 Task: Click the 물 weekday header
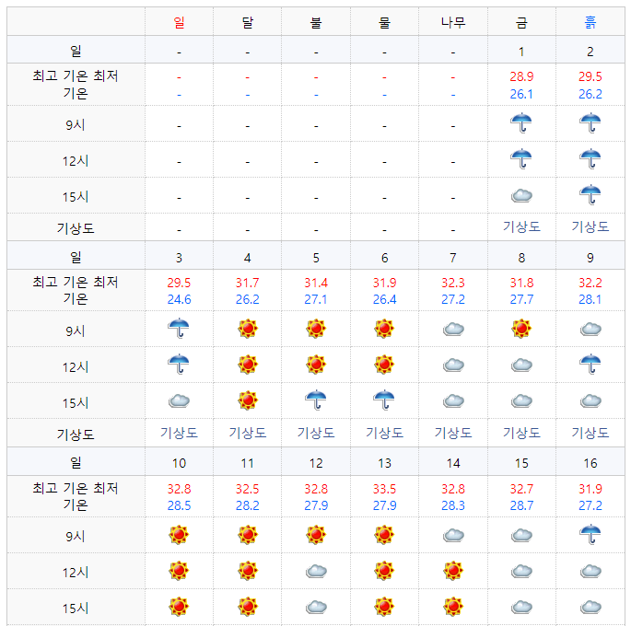384,22
